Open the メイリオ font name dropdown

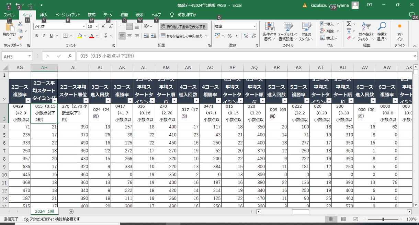pyautogui.click(x=84, y=26)
